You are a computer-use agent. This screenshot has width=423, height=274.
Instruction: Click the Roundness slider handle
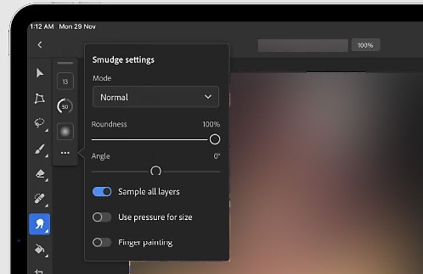click(x=214, y=139)
